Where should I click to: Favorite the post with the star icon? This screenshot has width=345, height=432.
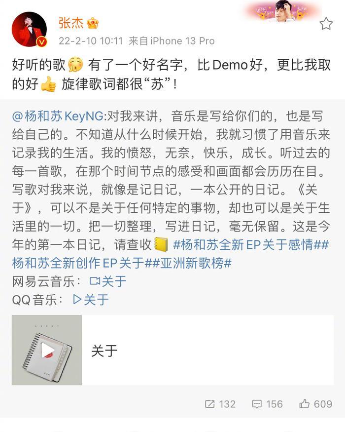coord(326,23)
